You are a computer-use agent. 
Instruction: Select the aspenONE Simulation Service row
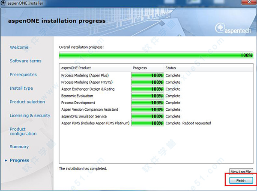(x=156, y=116)
